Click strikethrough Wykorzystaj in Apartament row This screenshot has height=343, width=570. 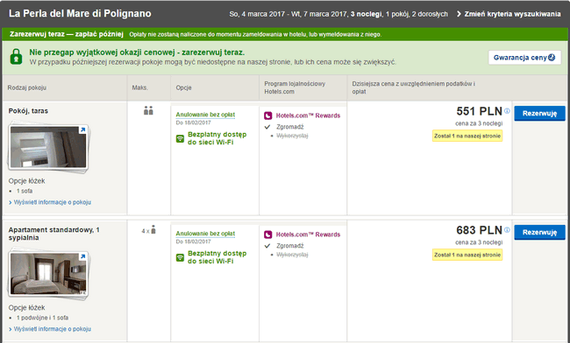[292, 255]
